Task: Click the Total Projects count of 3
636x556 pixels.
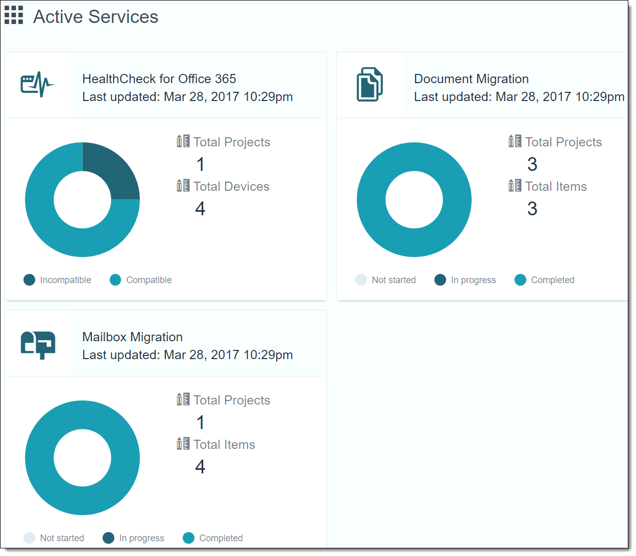Action: click(x=532, y=164)
